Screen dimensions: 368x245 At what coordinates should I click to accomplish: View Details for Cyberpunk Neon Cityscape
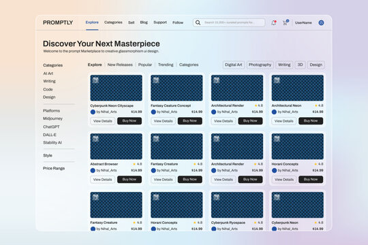pos(102,121)
